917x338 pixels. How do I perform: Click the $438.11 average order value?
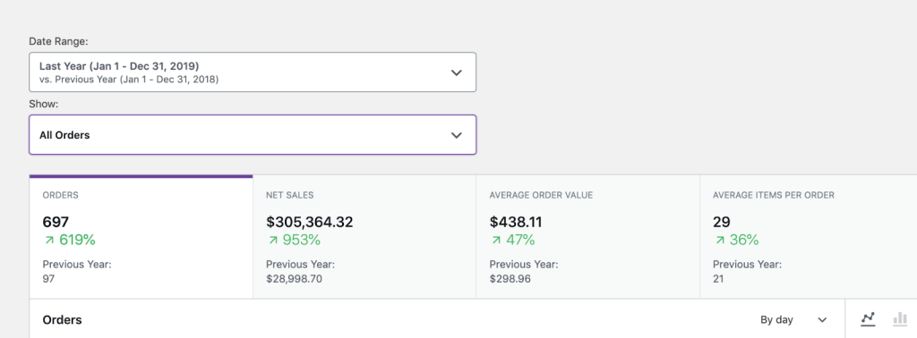(x=516, y=223)
